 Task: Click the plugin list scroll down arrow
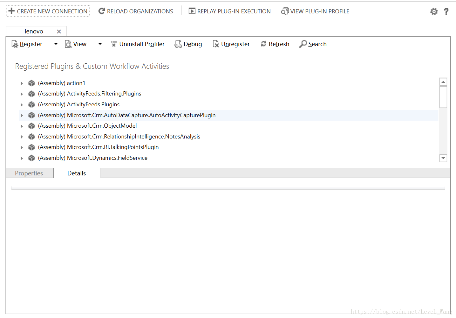point(443,158)
